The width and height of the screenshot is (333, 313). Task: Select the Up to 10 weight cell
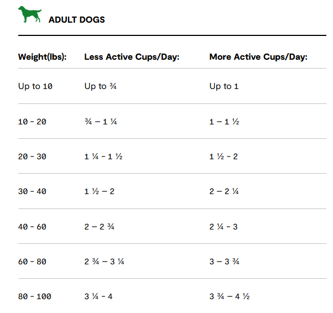[35, 86]
